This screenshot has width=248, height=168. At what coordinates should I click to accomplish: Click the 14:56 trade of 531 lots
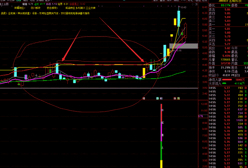(228, 163)
